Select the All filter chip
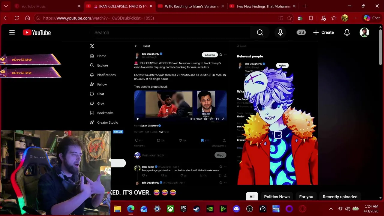 tap(252, 196)
